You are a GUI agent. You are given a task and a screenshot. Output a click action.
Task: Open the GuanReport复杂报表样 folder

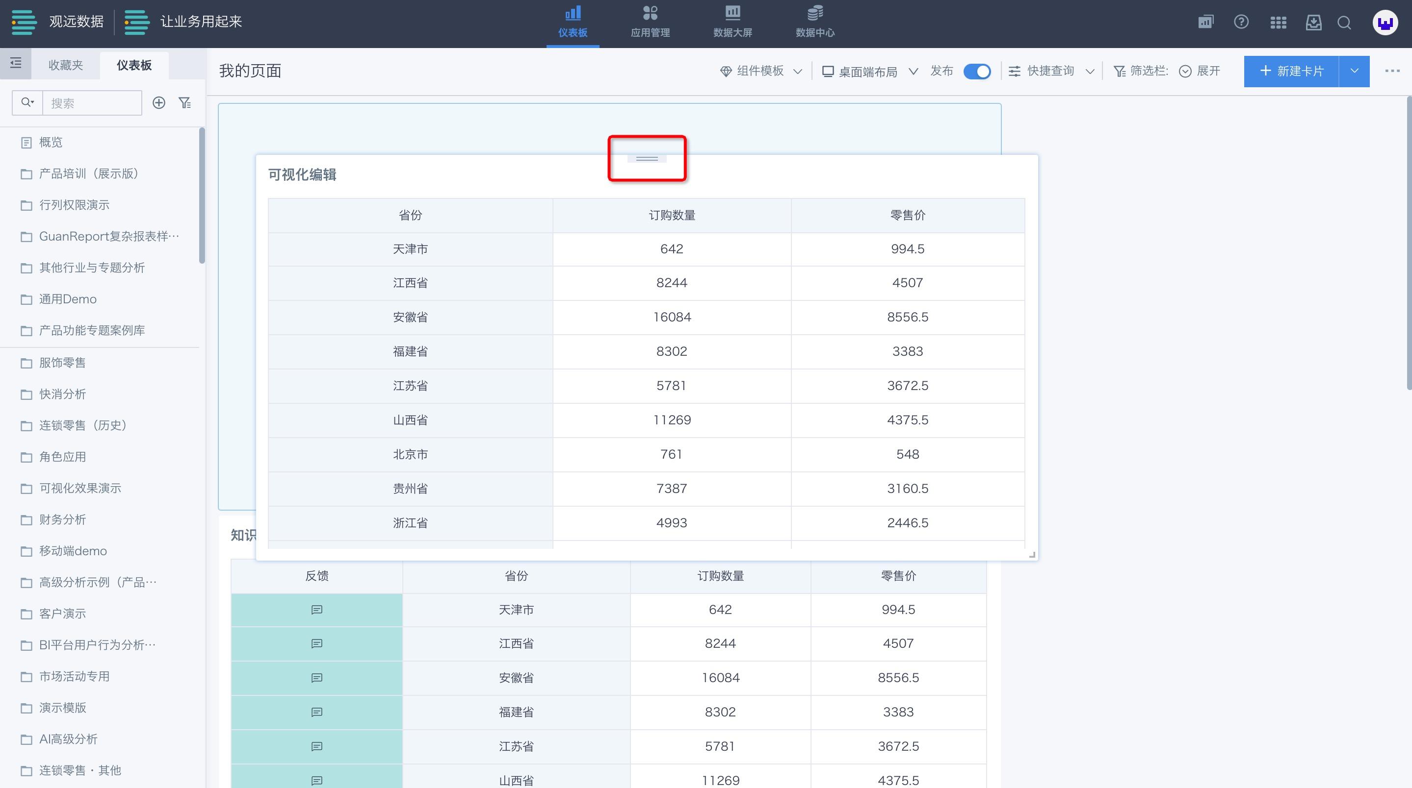(x=100, y=237)
